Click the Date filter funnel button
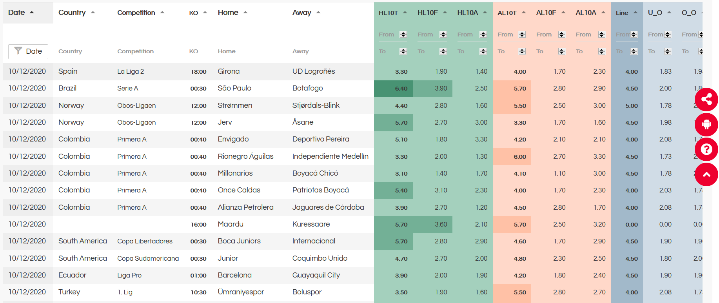The height and width of the screenshot is (303, 719). [x=28, y=51]
